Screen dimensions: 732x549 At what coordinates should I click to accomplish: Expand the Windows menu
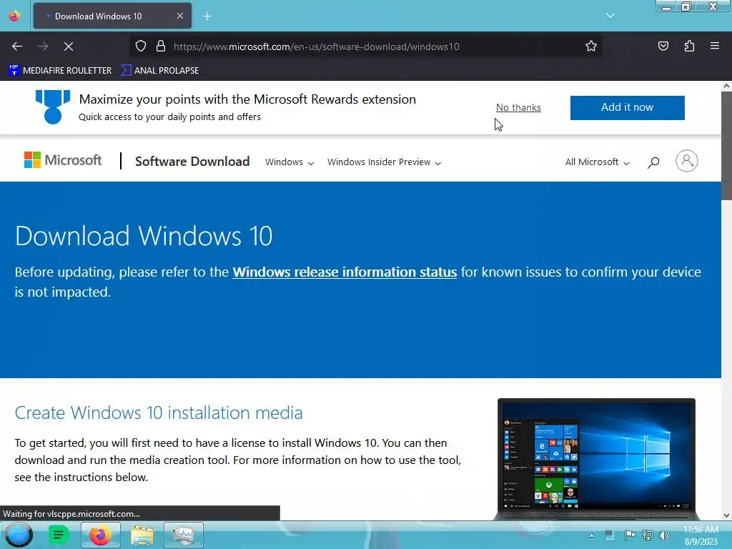290,162
